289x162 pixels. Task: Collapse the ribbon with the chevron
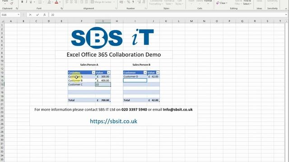click(286, 9)
